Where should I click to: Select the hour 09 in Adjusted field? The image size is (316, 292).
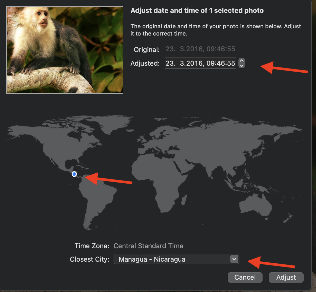coord(211,63)
